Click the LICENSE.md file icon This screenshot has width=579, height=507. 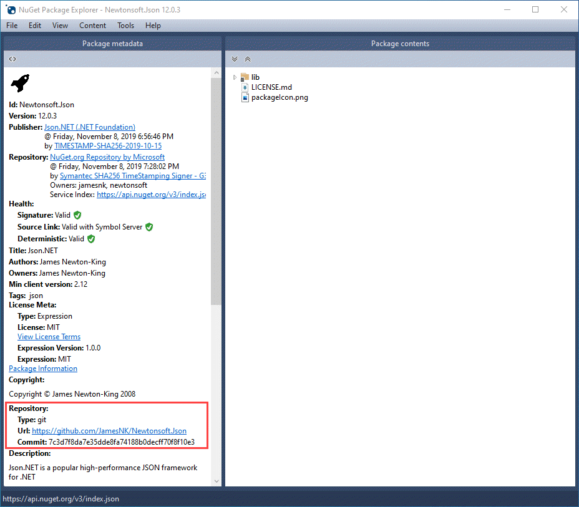tap(245, 87)
